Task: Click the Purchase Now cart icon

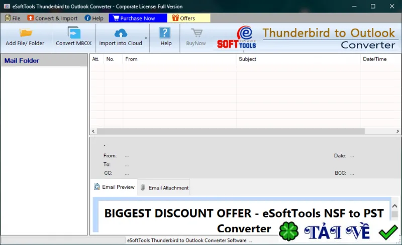Action: click(116, 18)
